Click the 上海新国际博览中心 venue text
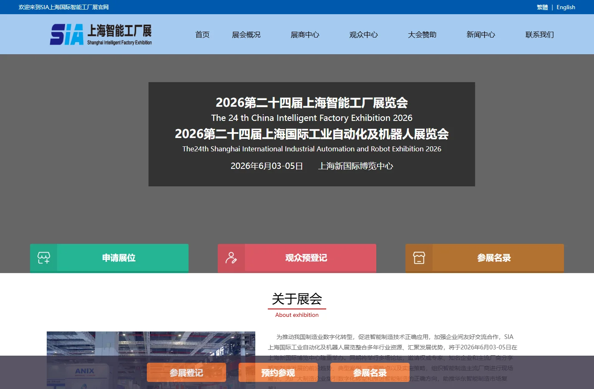Image resolution: width=594 pixels, height=389 pixels. (x=356, y=166)
